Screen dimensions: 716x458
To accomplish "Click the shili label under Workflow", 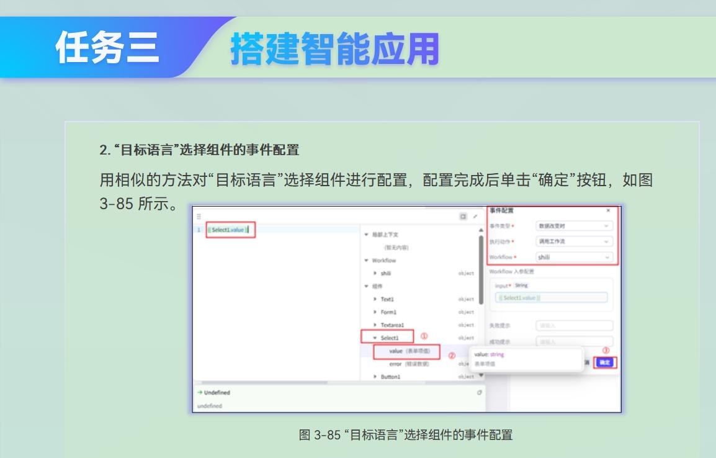I will 386,273.
